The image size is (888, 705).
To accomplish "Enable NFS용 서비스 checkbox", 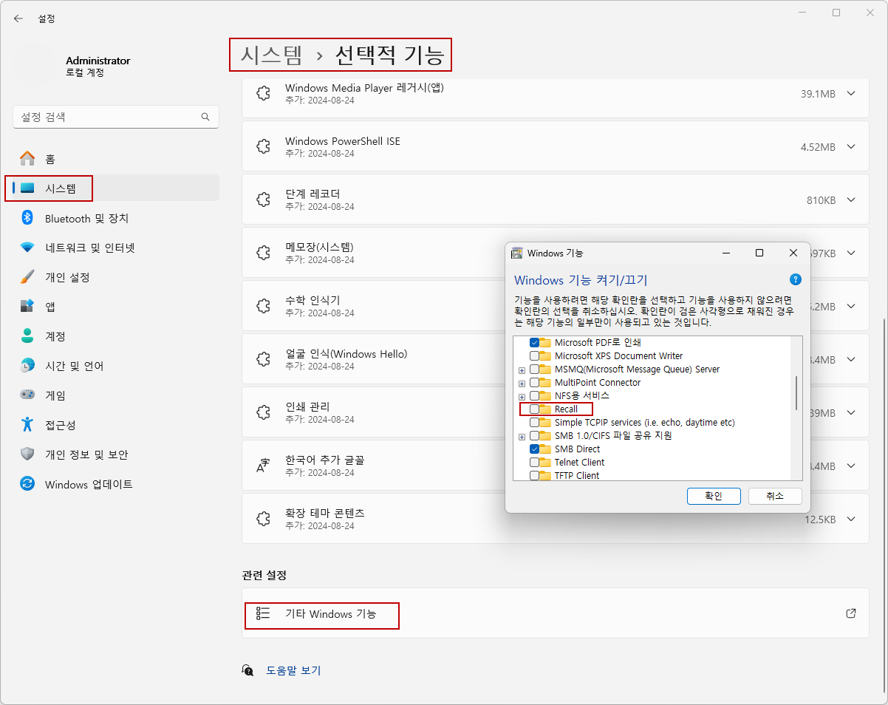I will pos(534,396).
